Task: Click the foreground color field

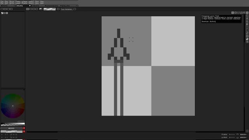Action: pos(12,128)
